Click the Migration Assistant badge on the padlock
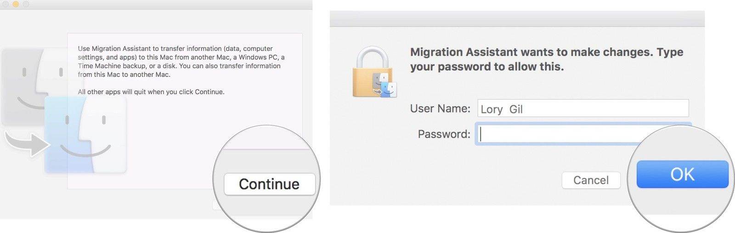The width and height of the screenshot is (735, 233). (384, 85)
